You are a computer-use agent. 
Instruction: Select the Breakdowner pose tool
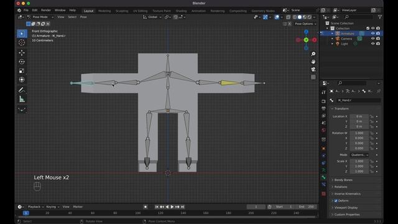click(x=22, y=110)
